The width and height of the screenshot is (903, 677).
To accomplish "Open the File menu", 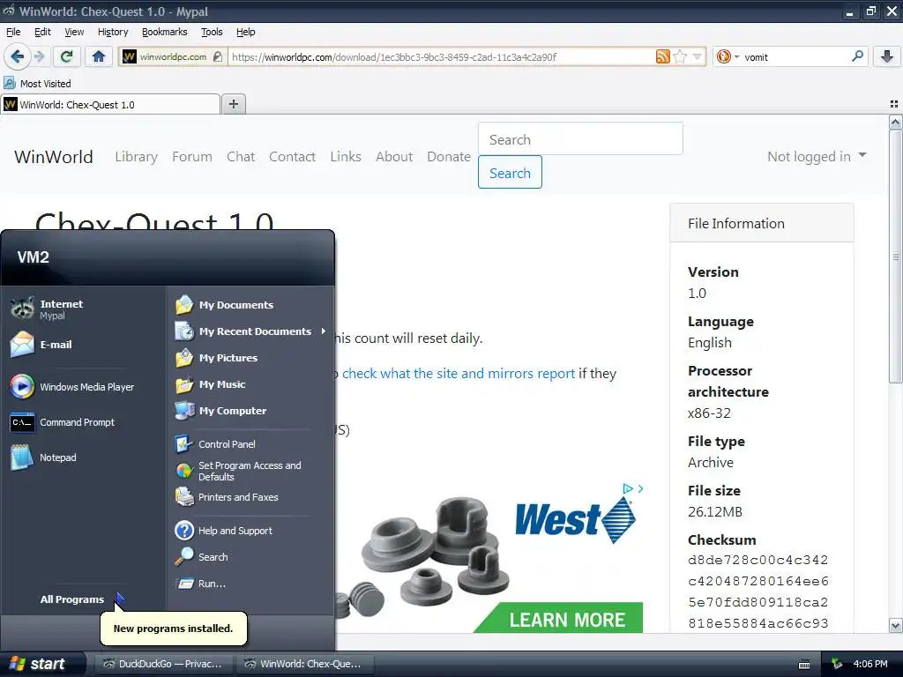I will tap(13, 32).
